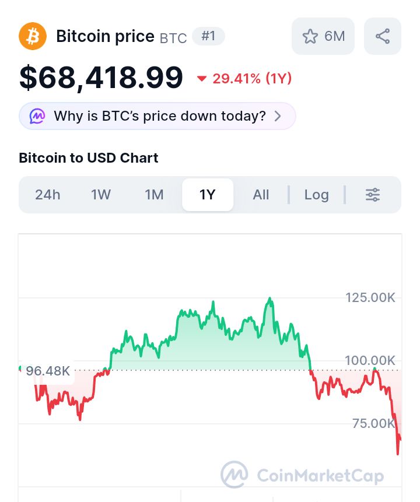Click the 96.48K baseline price label
This screenshot has width=420, height=502.
coord(48,371)
